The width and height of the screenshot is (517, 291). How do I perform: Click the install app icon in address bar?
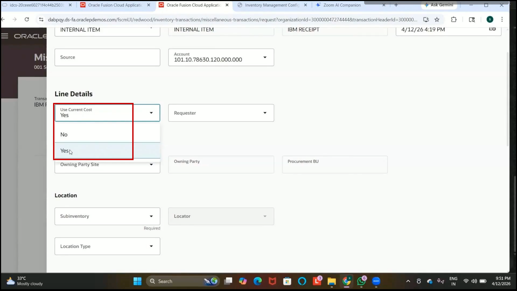pos(426,19)
